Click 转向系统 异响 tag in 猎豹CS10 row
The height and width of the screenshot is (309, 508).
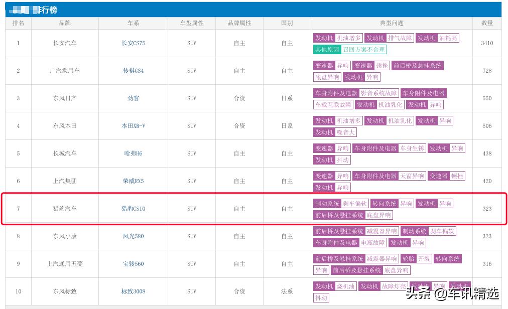[392, 204]
